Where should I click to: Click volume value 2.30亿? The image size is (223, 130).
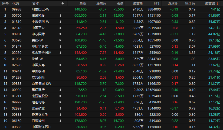pyautogui.click(x=138, y=90)
